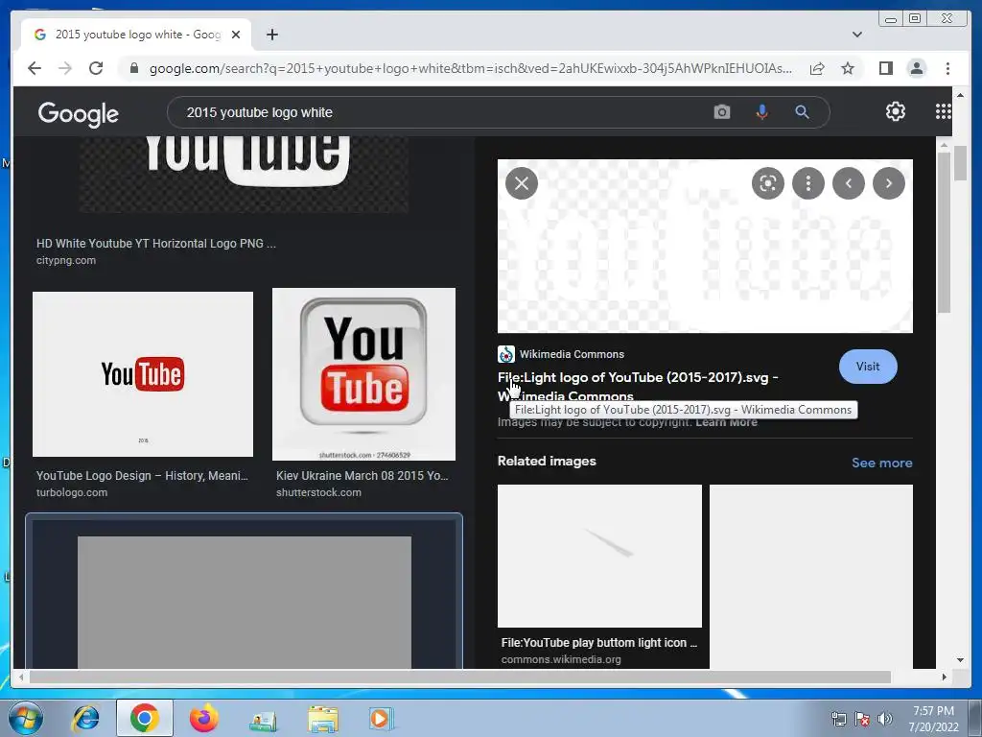This screenshot has height=737, width=982.
Task: Select the '2015 youtube logo white' browser tab
Action: pos(137,35)
